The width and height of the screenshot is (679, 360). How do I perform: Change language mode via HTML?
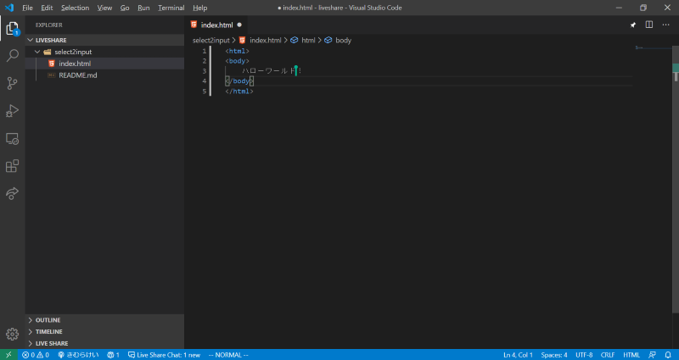point(631,355)
